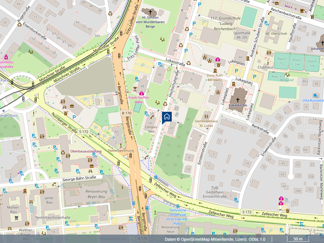The image size is (324, 243).
Task: Click the Zweierbeziehung label
Action: (121, 151)
